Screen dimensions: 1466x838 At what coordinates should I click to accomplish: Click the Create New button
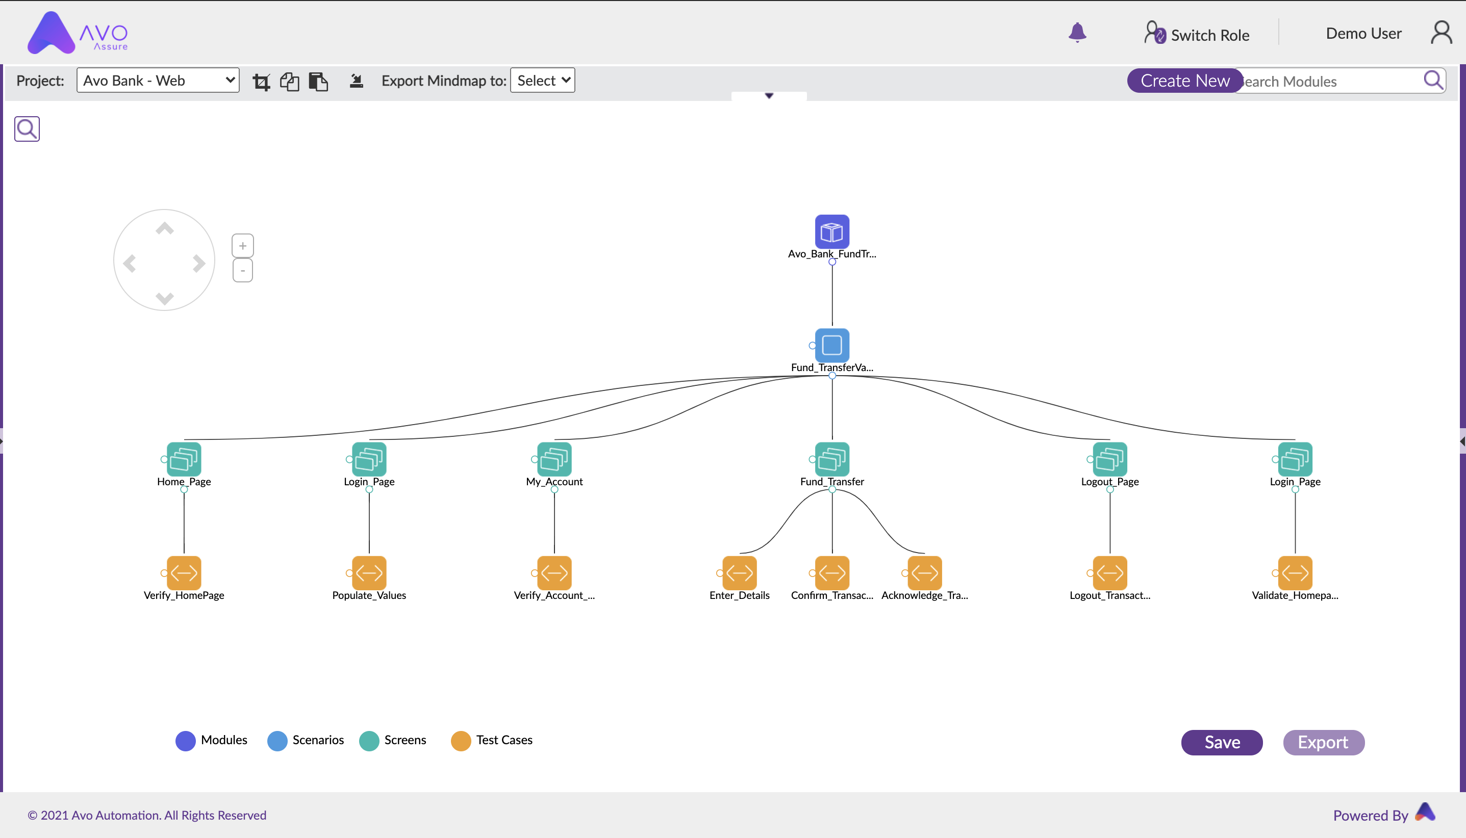point(1185,81)
